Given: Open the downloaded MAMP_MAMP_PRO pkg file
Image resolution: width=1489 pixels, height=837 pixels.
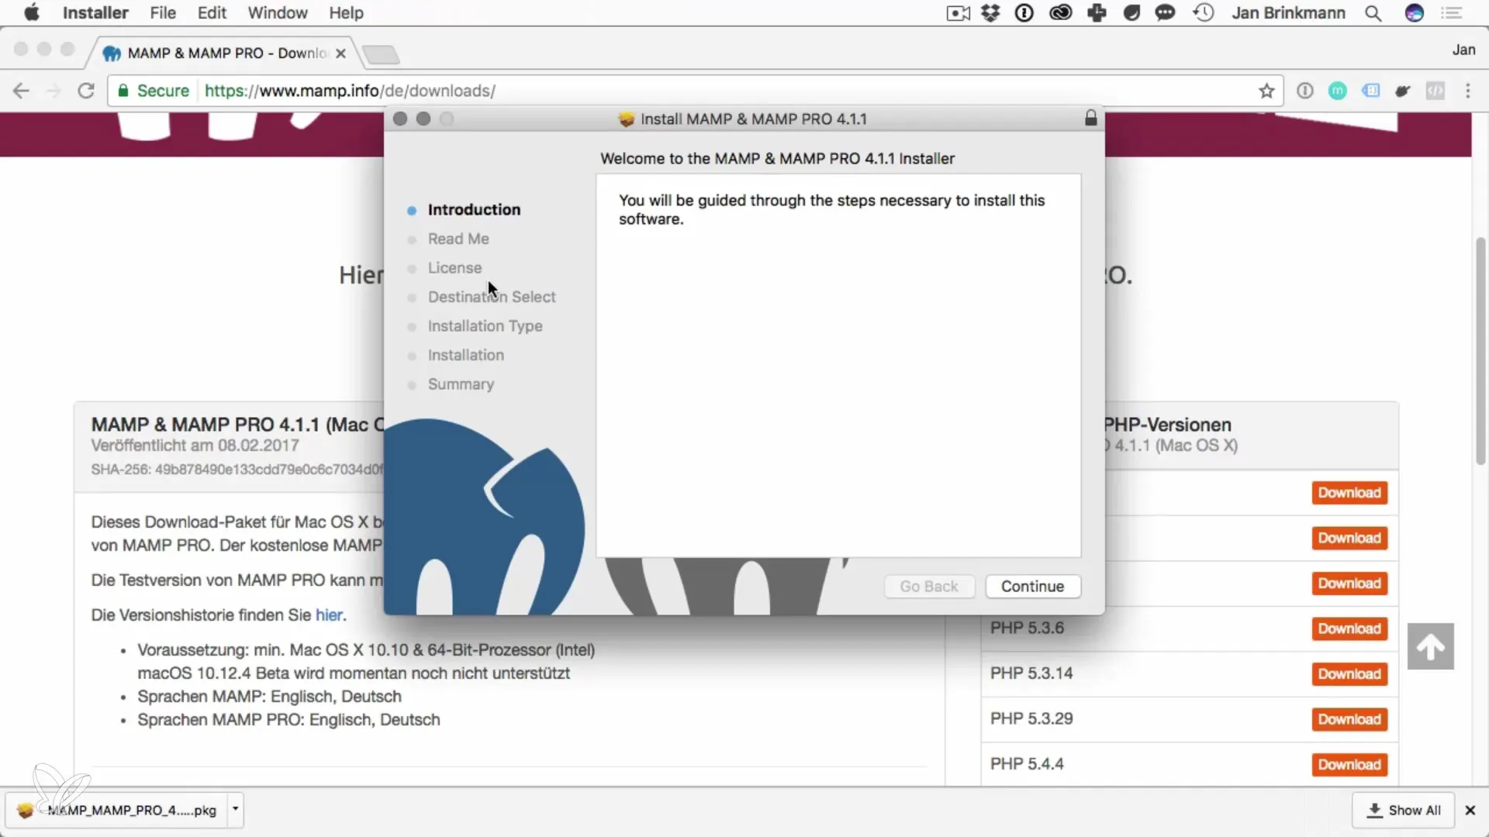Looking at the screenshot, I should 116,810.
